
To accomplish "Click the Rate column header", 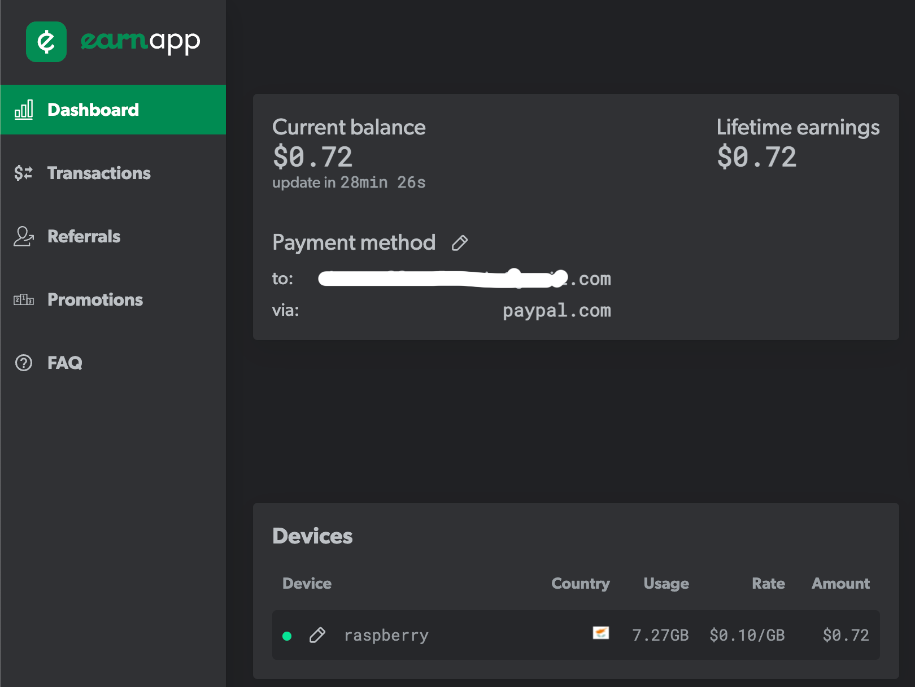I will pyautogui.click(x=768, y=584).
